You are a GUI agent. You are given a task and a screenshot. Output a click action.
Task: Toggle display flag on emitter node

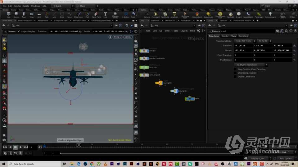[148, 51]
